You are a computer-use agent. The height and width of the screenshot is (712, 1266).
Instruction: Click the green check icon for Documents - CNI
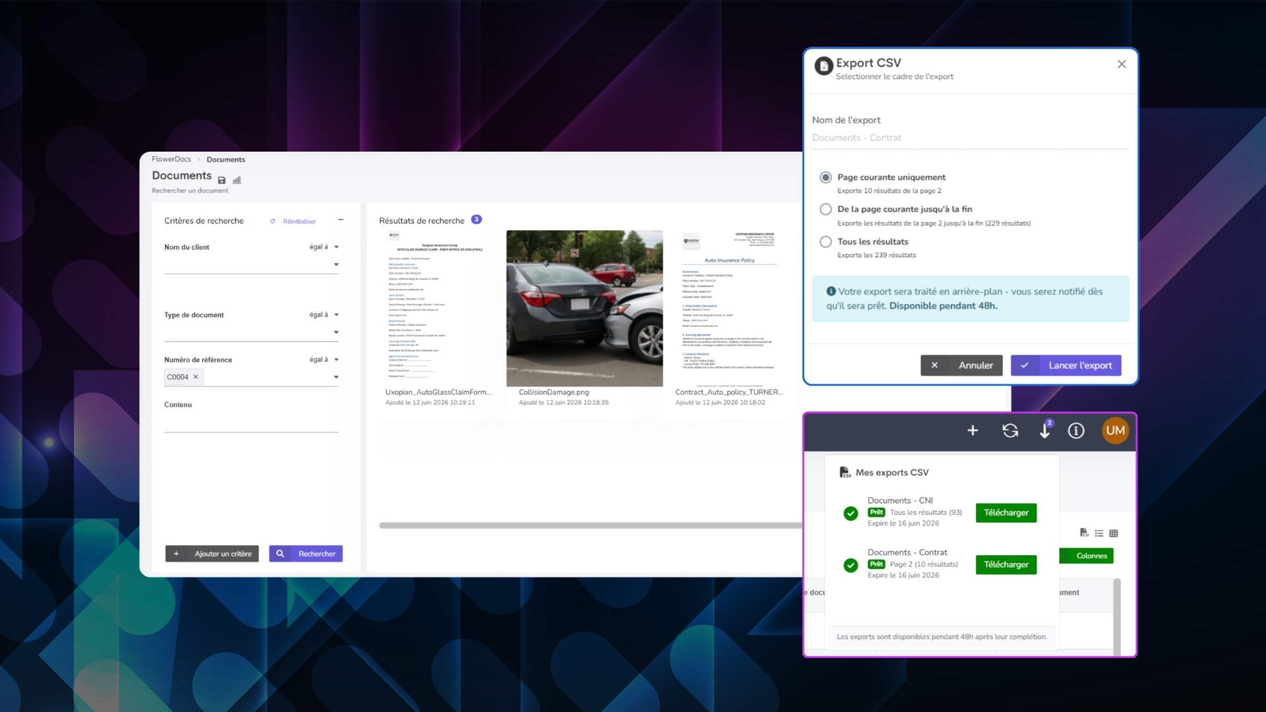coord(851,513)
